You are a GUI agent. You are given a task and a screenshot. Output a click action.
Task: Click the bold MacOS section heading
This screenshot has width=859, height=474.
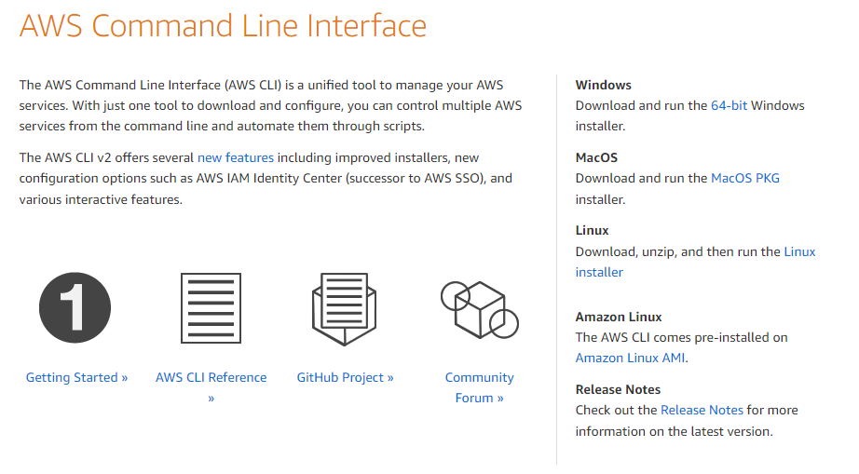tap(596, 157)
